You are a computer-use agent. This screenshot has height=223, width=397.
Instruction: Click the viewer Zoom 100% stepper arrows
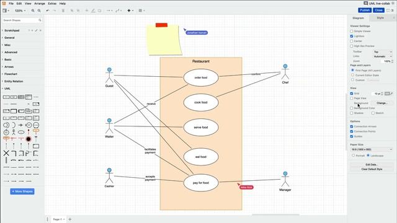click(x=392, y=61)
